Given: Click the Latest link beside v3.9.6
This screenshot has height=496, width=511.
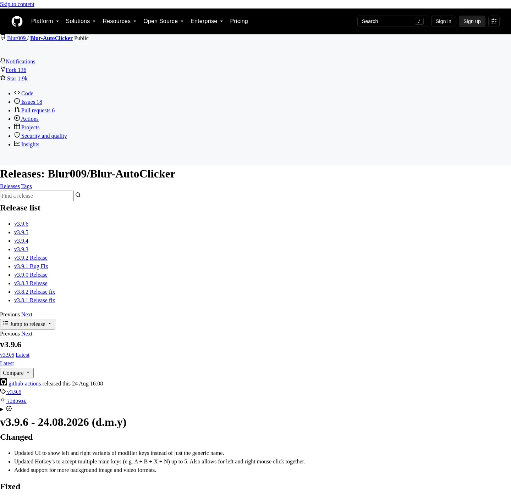Looking at the screenshot, I should pyautogui.click(x=22, y=355).
